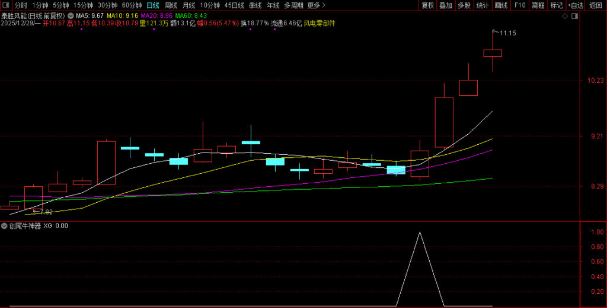Click the 标记 mark button
607x308 pixels.
(555, 5)
